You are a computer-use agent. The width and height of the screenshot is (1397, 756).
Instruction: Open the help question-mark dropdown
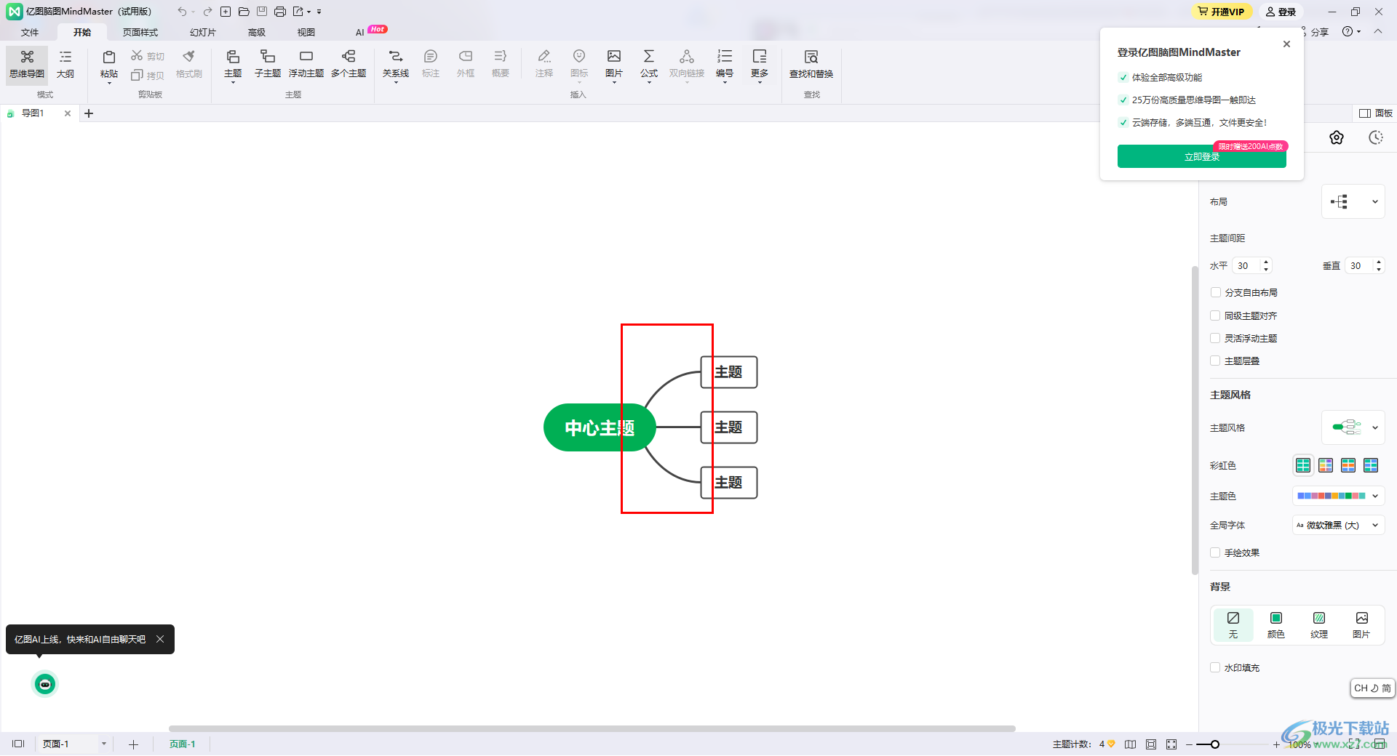point(1352,32)
